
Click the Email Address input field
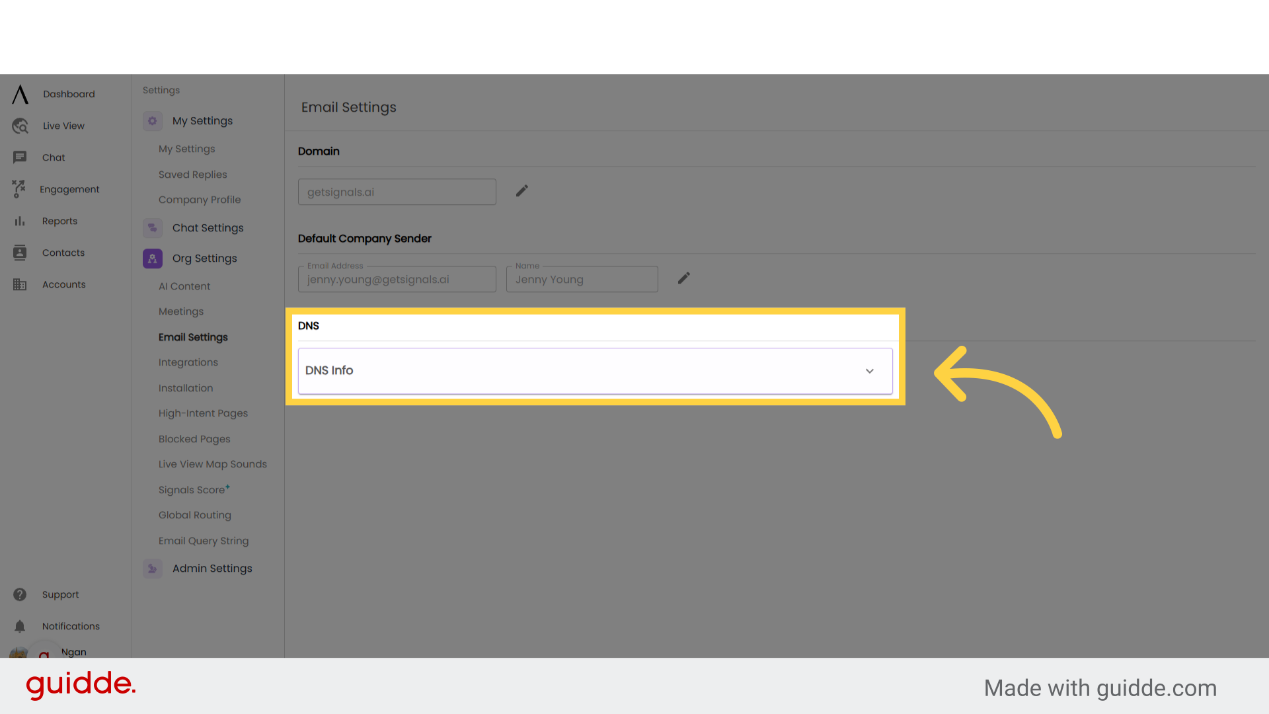[x=397, y=279]
